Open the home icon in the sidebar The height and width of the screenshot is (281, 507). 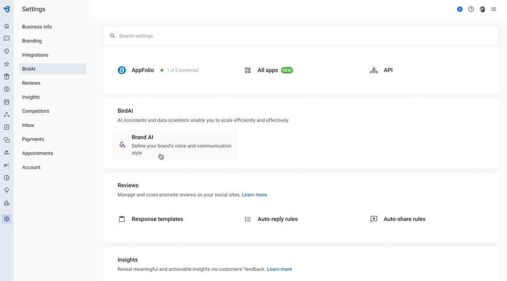pos(6,26)
